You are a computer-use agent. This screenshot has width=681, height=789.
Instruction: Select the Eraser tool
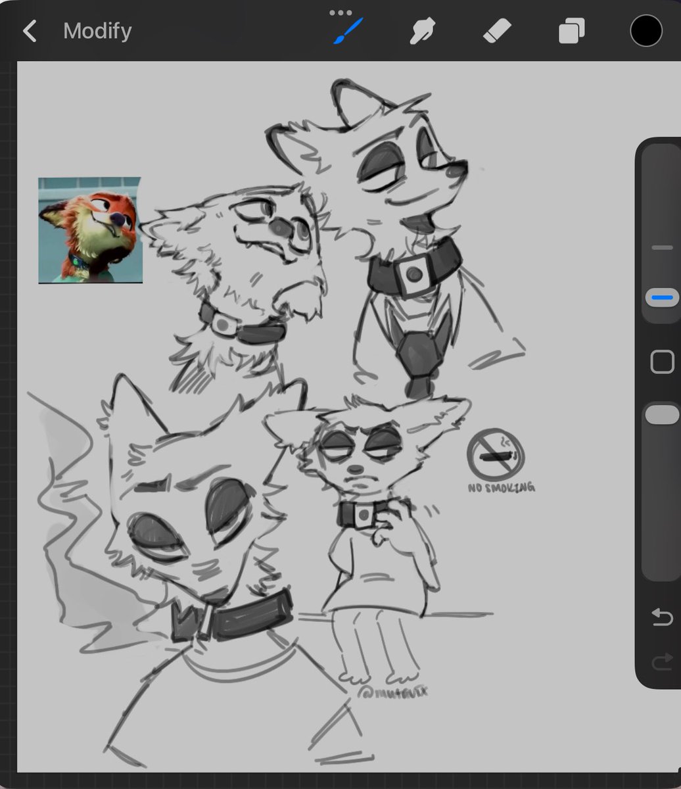coord(497,31)
